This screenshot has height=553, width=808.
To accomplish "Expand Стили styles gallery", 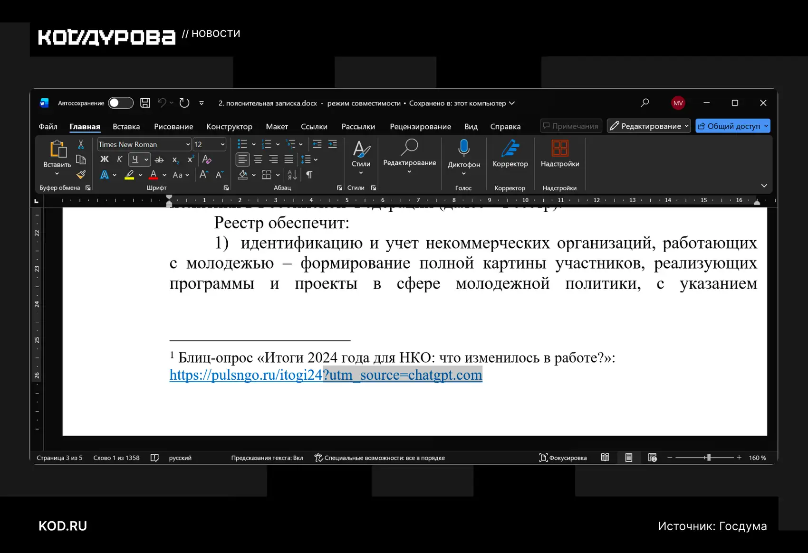I will click(361, 157).
